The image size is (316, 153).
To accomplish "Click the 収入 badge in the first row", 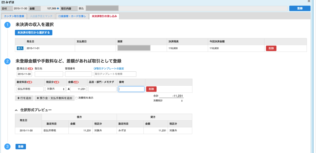I will tap(20, 48).
